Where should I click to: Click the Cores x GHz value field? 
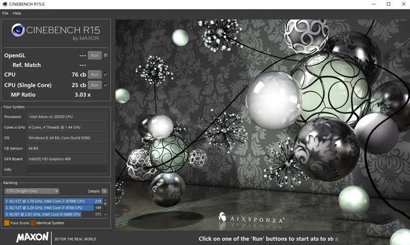tap(67, 127)
